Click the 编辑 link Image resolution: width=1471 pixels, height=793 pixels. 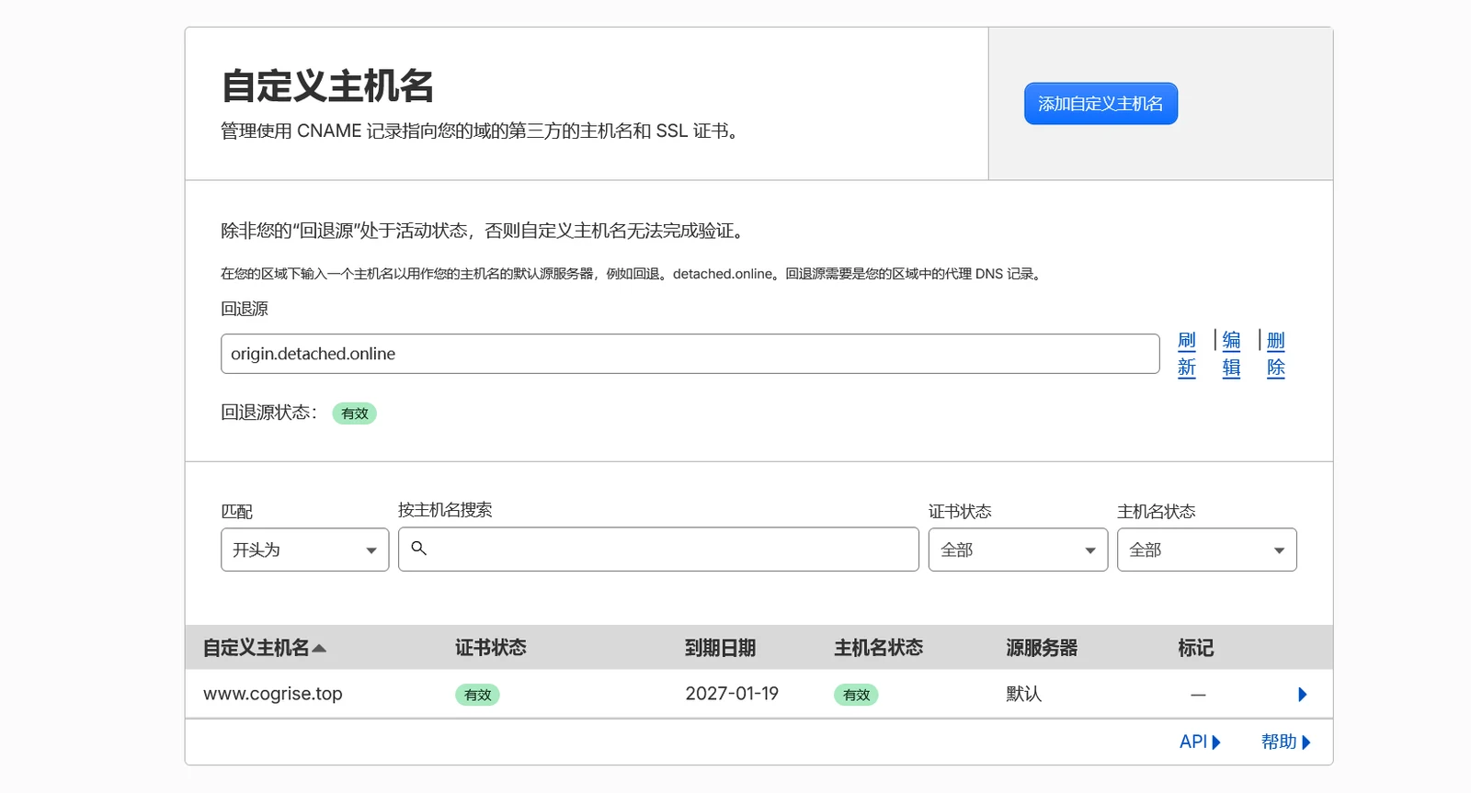click(1231, 354)
